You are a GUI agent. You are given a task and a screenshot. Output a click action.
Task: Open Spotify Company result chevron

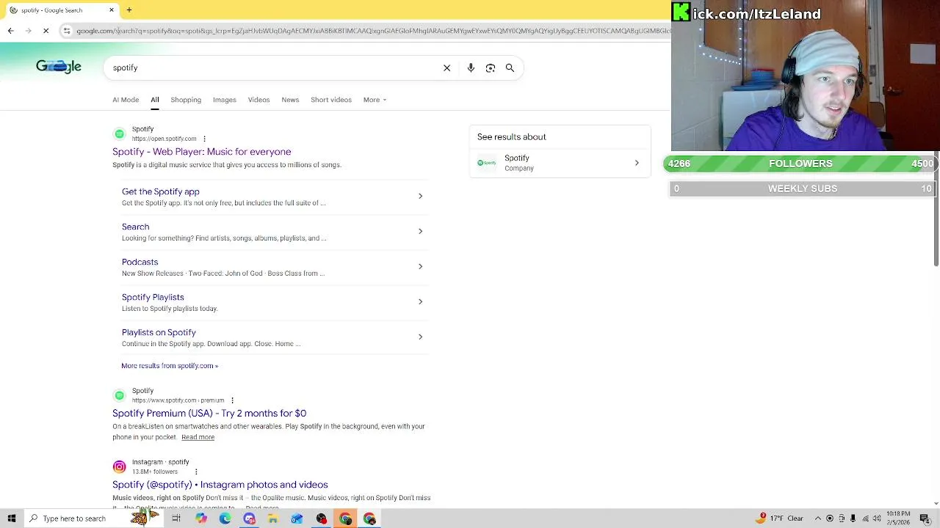[637, 163]
